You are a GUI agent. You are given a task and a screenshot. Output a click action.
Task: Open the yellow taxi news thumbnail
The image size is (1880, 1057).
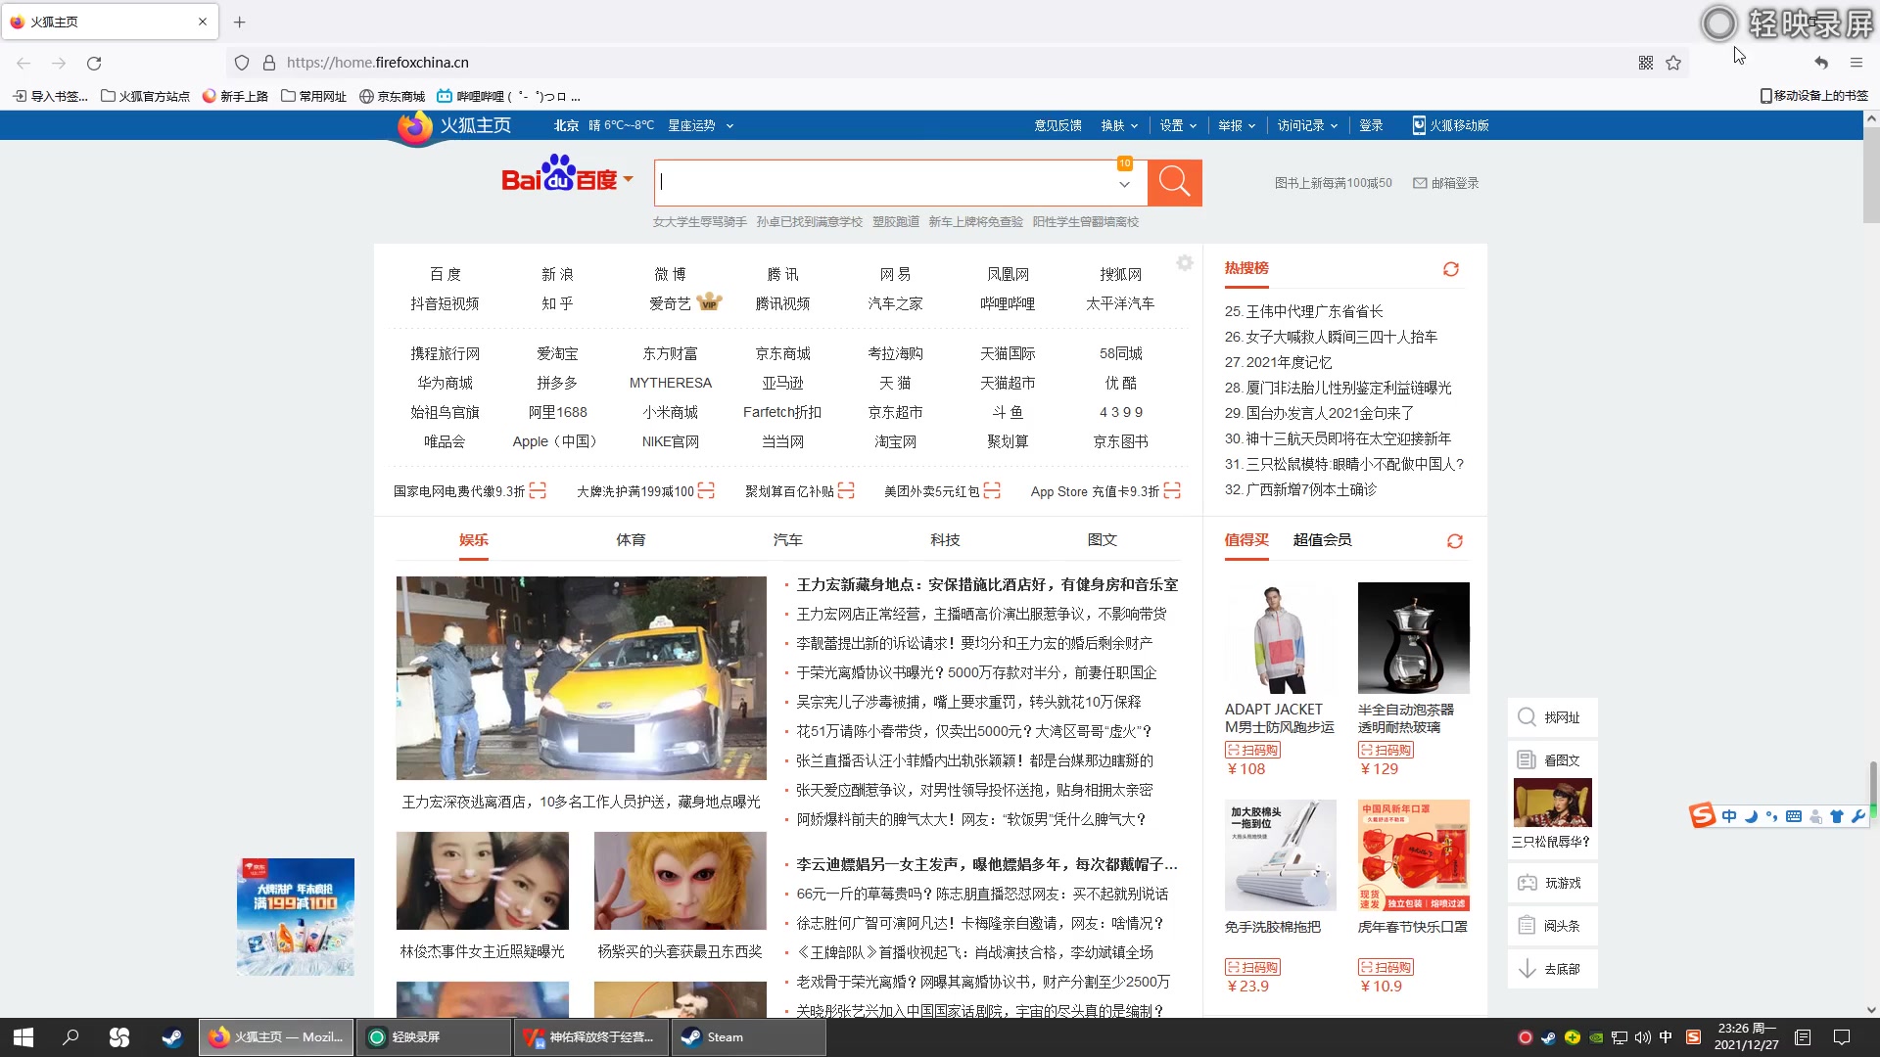[581, 677]
